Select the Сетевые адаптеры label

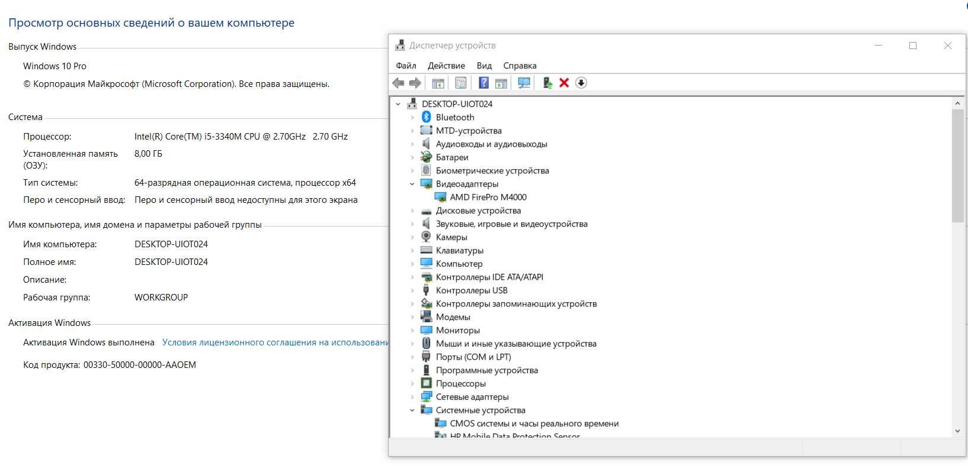pyautogui.click(x=472, y=397)
